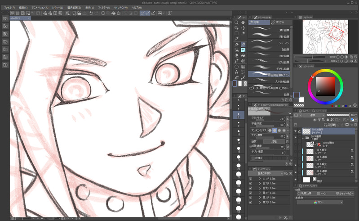This screenshot has width=359, height=221.
Task: Uncheck the 白フチ 2.0mm auto action
Action: click(250, 188)
